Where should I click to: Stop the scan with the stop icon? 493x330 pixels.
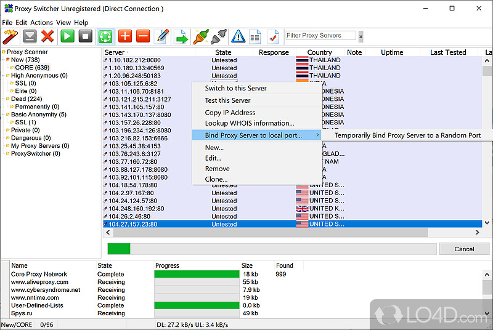(86, 36)
